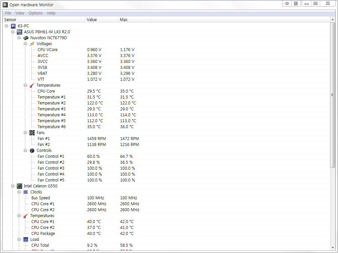
Task: Click the title bar left-right arrows button
Action: (x=287, y=3)
